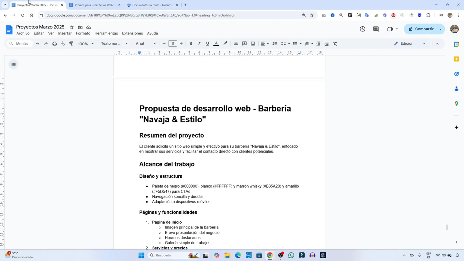Image resolution: width=464 pixels, height=261 pixels.
Task: Open the Insertar menu
Action: click(x=65, y=33)
